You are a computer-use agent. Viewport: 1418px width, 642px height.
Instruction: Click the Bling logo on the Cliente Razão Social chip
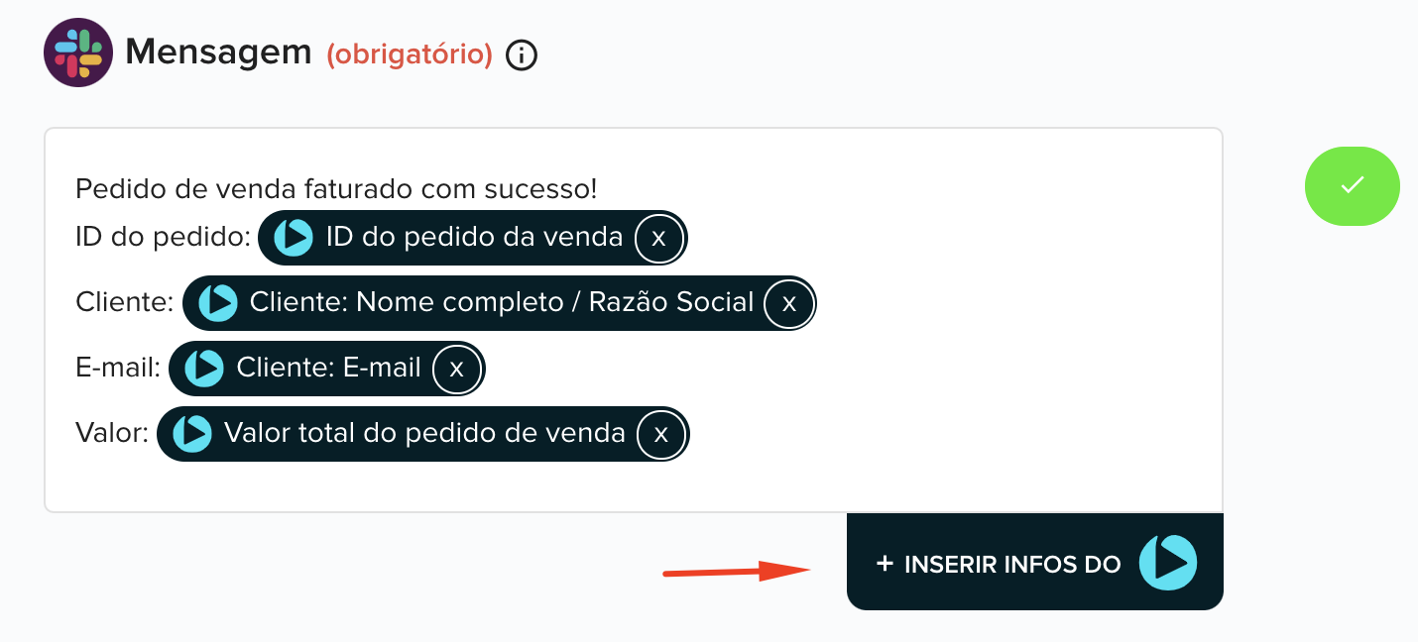(216, 303)
